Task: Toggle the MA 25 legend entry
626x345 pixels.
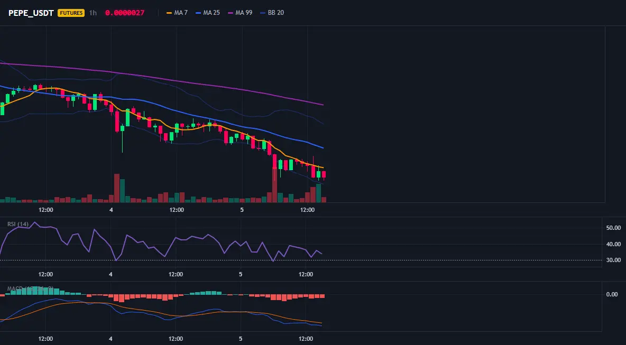Action: click(208, 13)
